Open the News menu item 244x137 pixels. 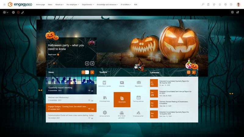point(50,5)
